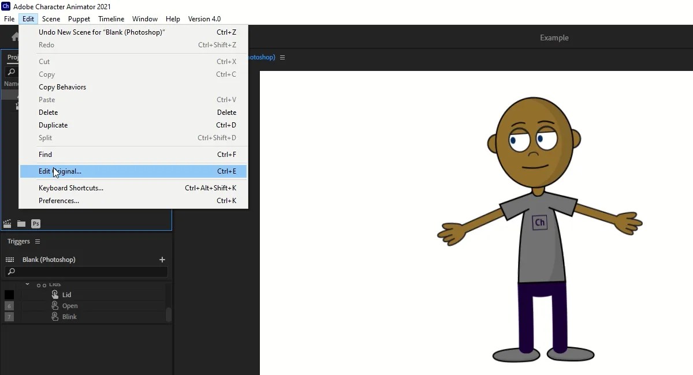Viewport: 693px width, 375px height.
Task: Click the trigger finger icon beside Blink
Action: click(55, 317)
